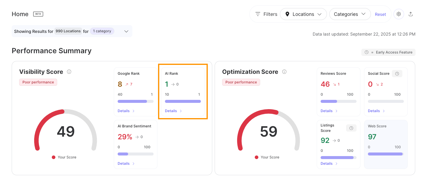426x180 pixels.
Task: Click Optimization Score info icon
Action: tap(284, 72)
